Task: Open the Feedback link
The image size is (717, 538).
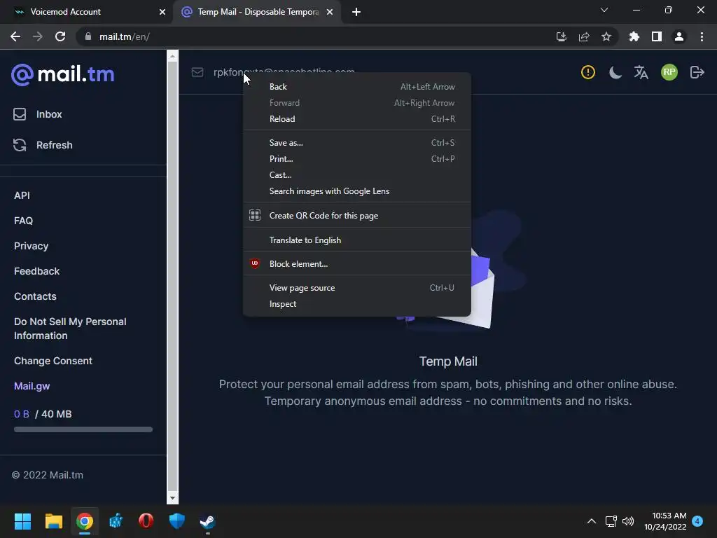Action: tap(36, 271)
